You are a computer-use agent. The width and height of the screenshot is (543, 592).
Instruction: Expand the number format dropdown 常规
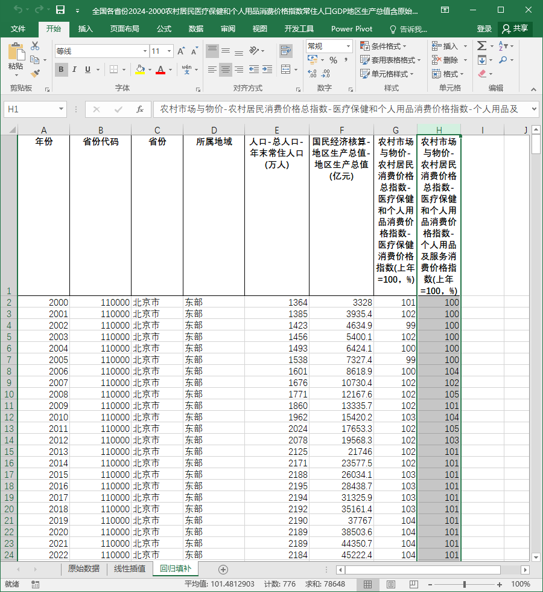[x=349, y=47]
